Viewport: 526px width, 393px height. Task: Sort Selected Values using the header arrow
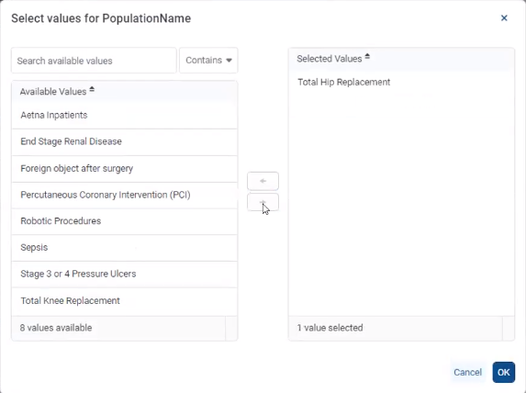tap(367, 57)
